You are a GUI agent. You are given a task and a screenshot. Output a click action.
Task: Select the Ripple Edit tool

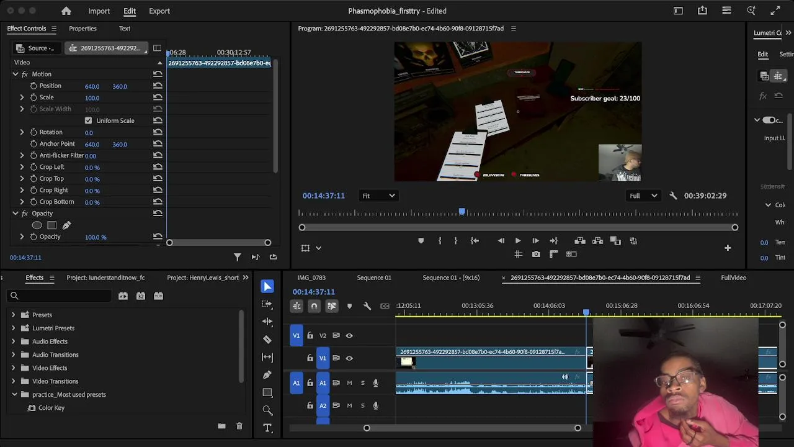coord(267,322)
